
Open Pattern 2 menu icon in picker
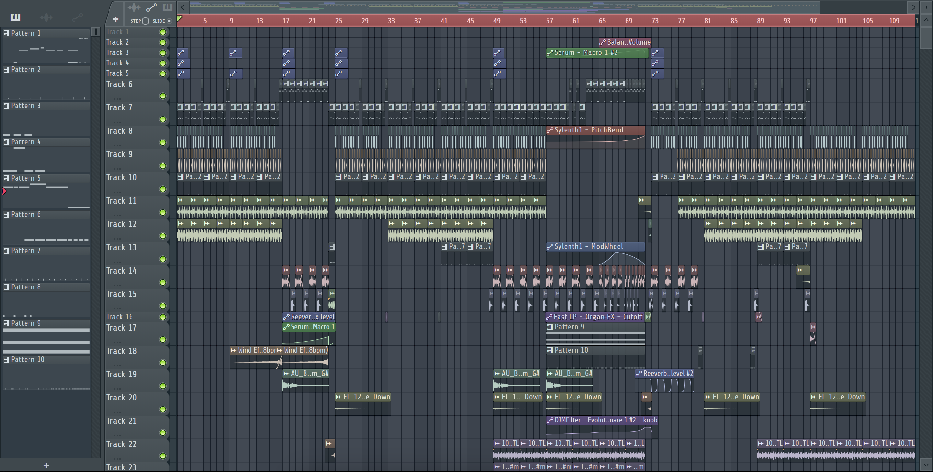(x=6, y=70)
